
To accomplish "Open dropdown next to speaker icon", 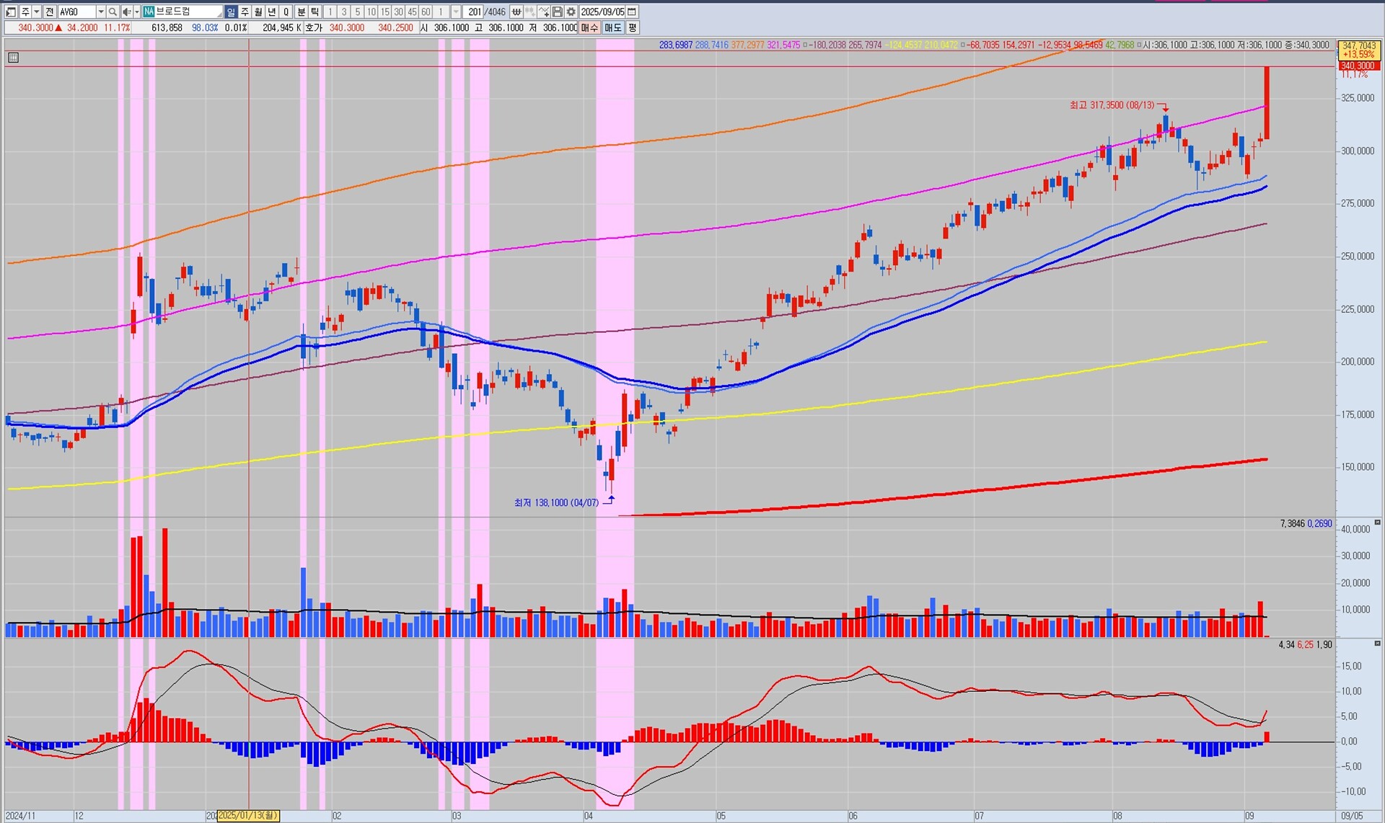I will coord(136,12).
